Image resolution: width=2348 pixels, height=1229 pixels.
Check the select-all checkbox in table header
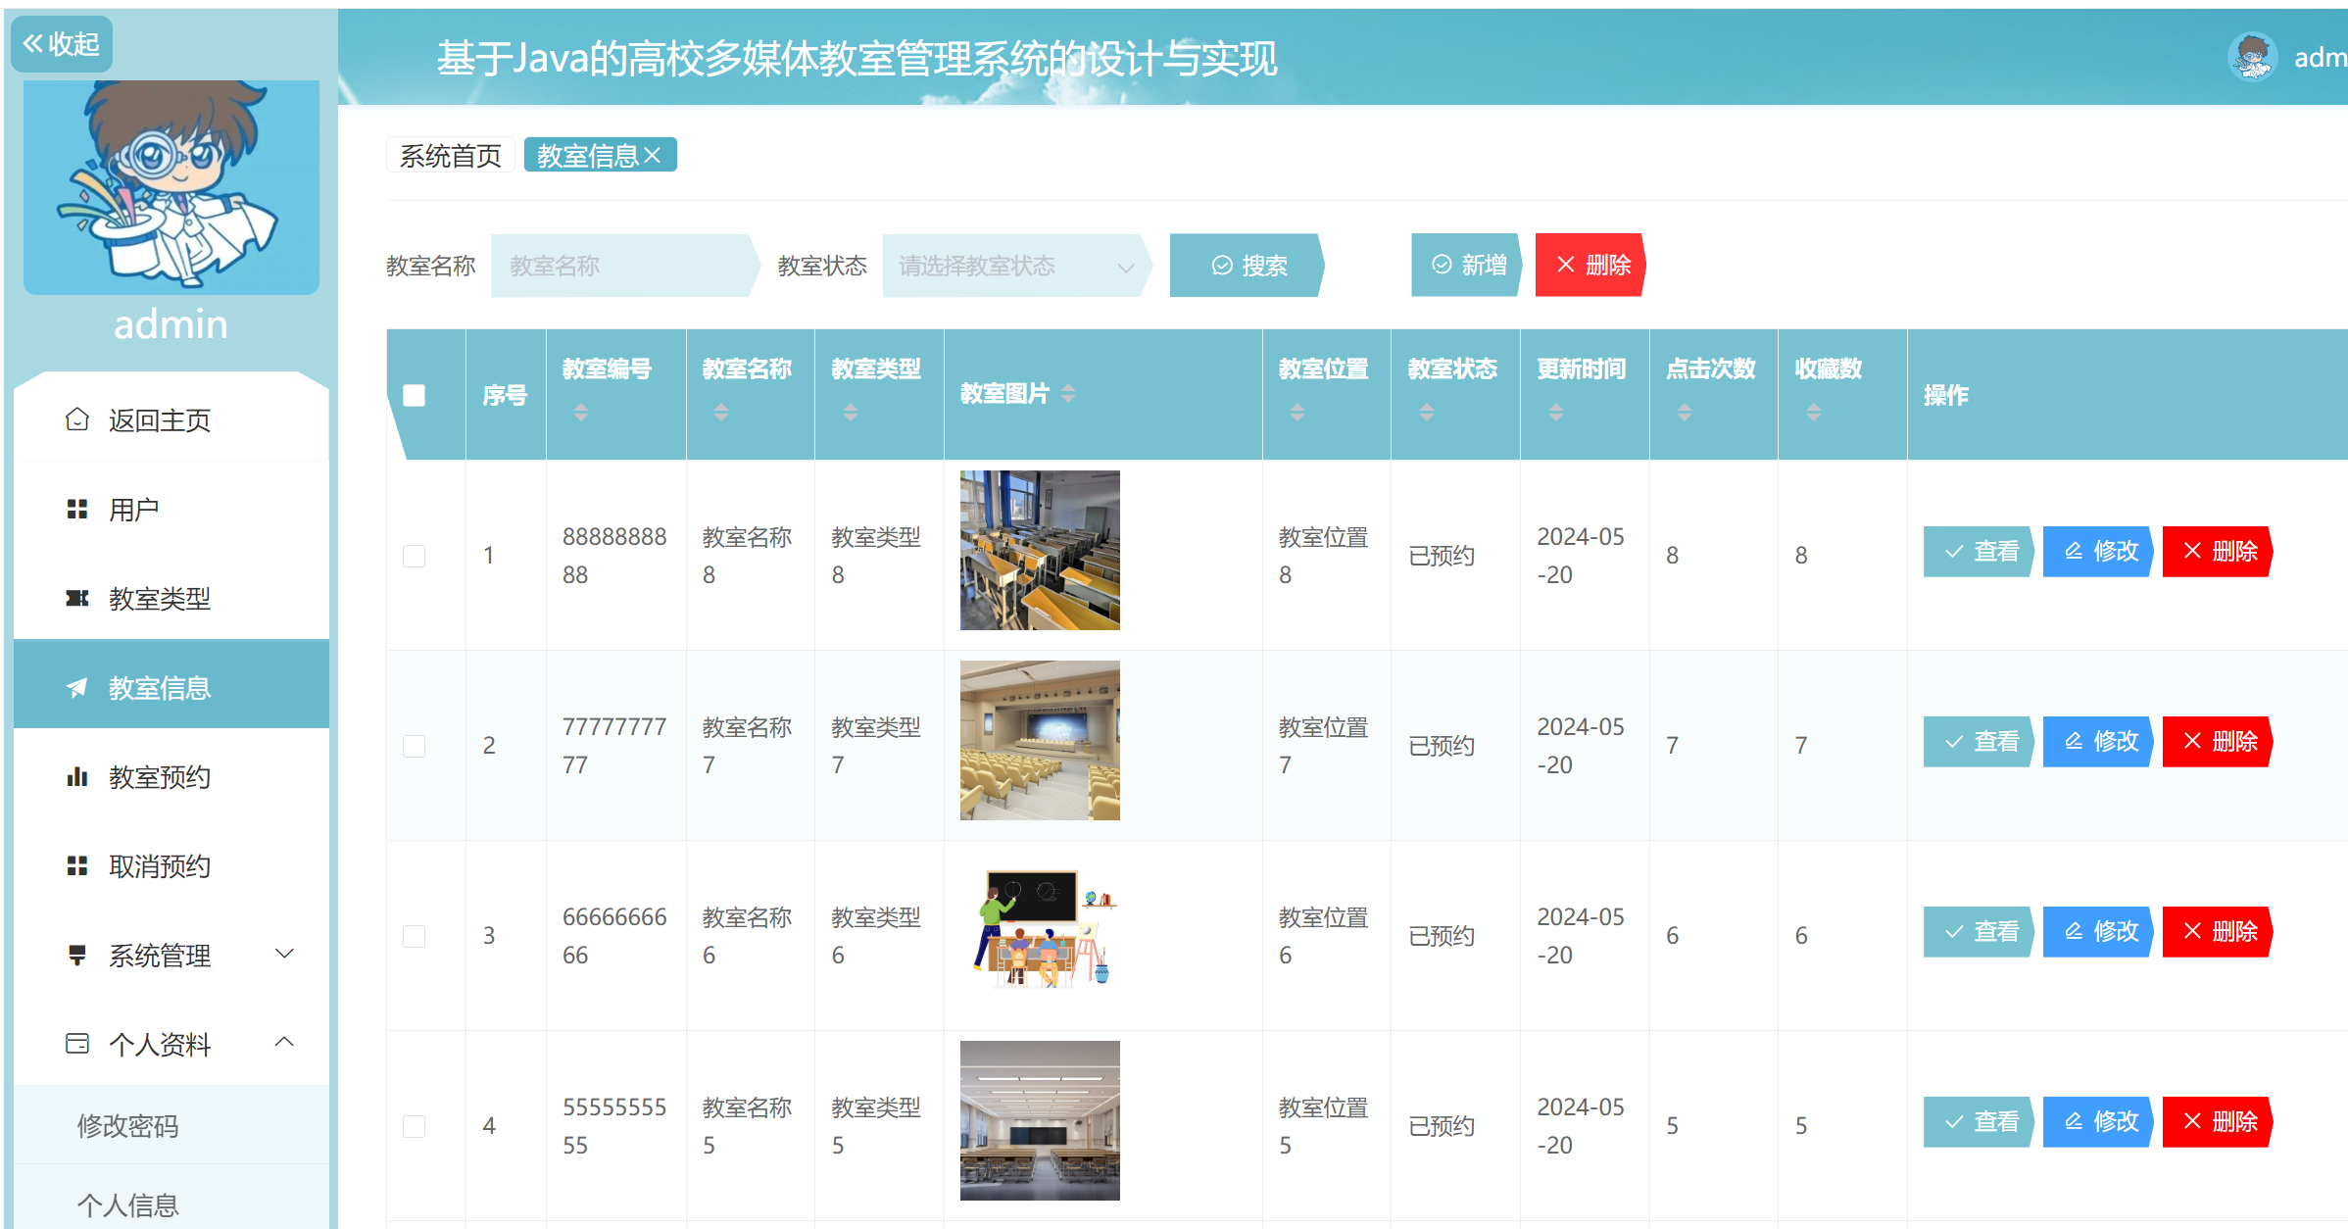point(416,395)
